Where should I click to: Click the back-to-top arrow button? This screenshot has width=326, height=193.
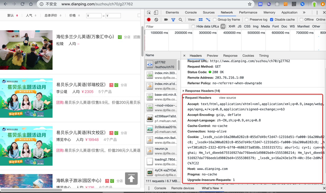point(131,179)
